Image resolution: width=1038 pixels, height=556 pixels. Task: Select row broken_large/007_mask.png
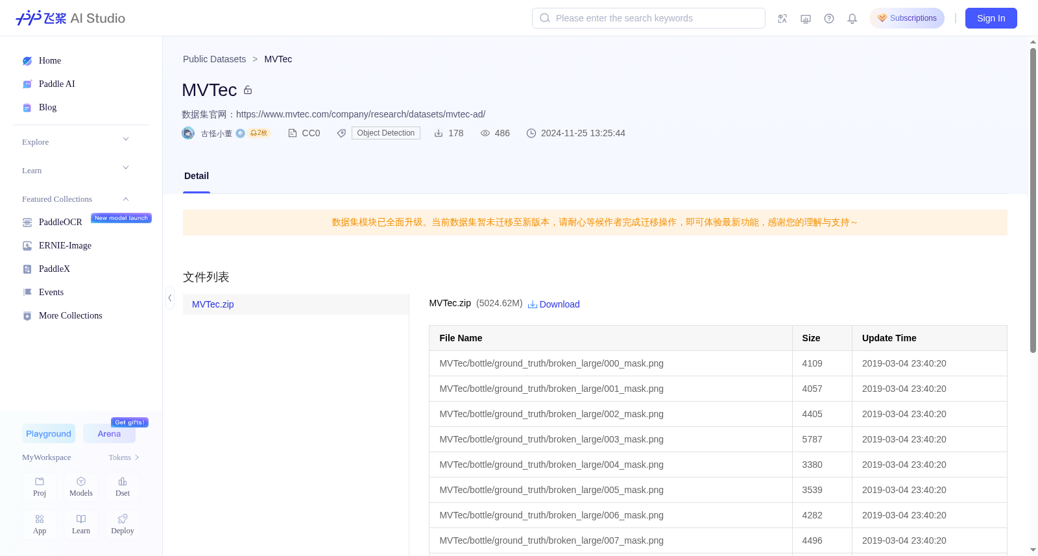718,540
